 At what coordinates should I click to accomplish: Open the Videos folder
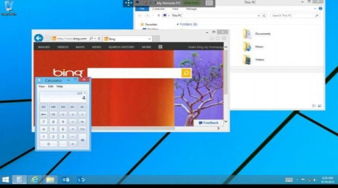(x=253, y=60)
